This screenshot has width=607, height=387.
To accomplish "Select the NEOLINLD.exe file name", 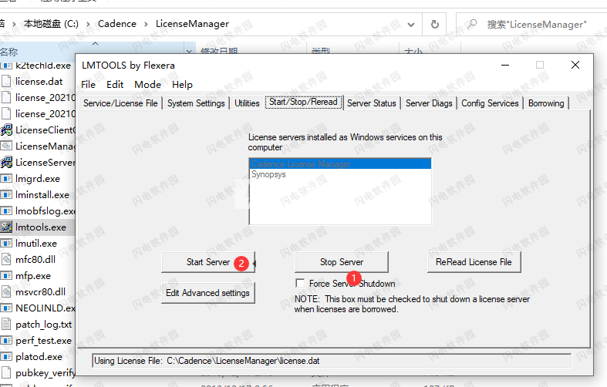I will click(46, 308).
